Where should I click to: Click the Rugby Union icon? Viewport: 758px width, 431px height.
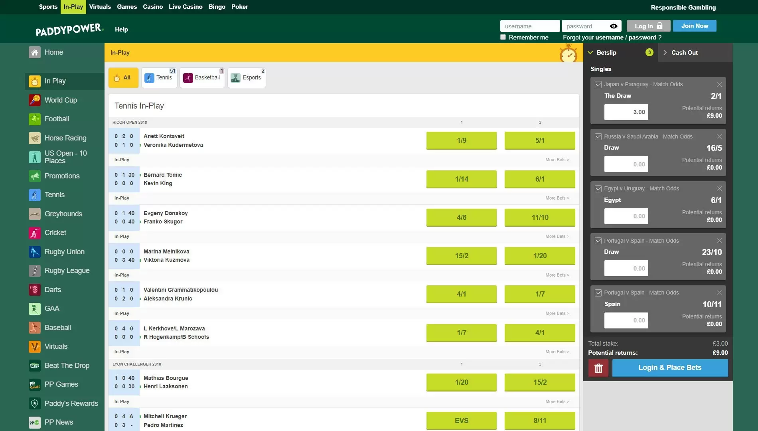[35, 252]
